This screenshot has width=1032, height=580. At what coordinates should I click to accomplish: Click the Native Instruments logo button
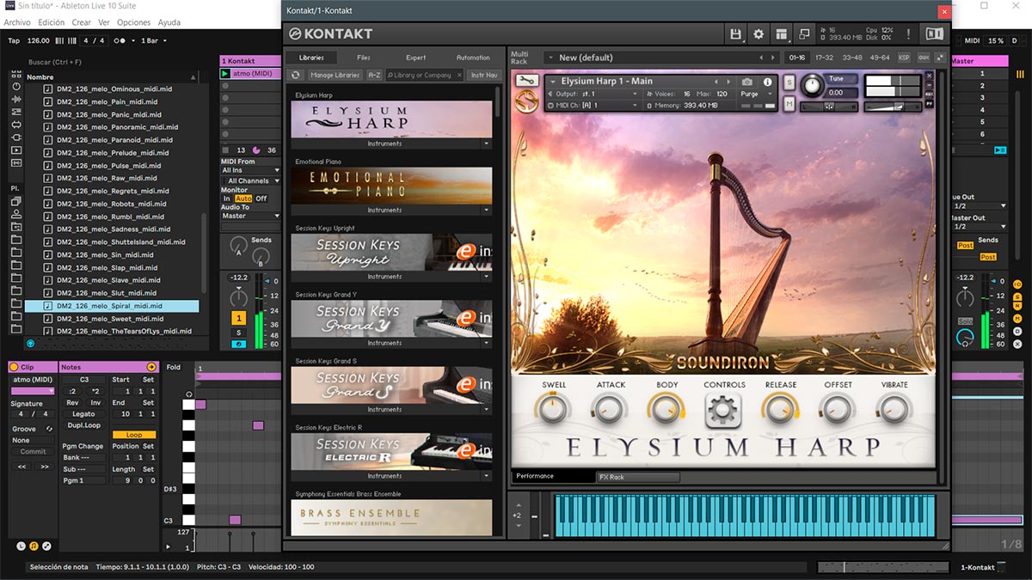point(934,34)
